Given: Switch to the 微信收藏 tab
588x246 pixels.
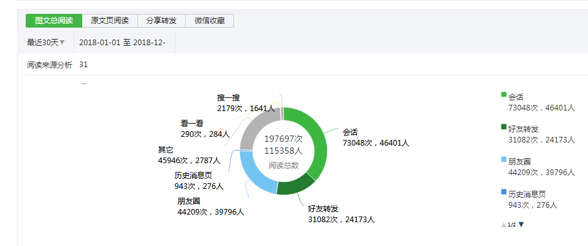Looking at the screenshot, I should coord(210,21).
